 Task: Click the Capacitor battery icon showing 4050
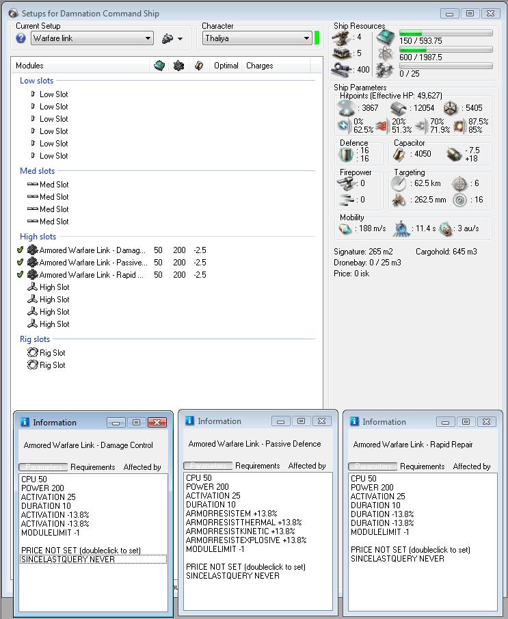coord(399,155)
